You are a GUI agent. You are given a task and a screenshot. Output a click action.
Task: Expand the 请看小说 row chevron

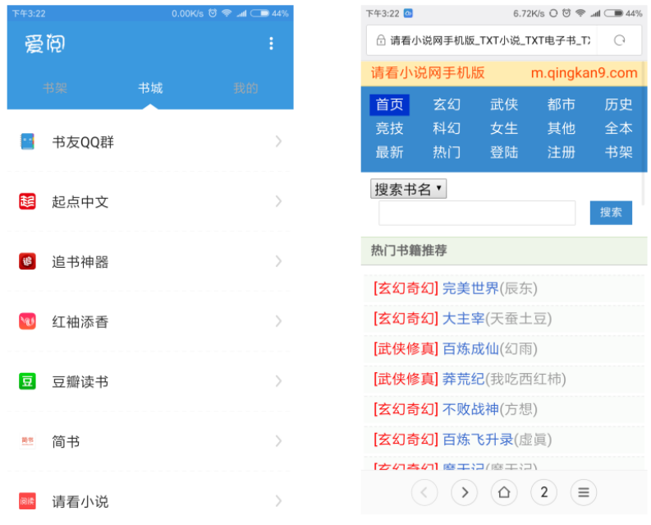(278, 501)
